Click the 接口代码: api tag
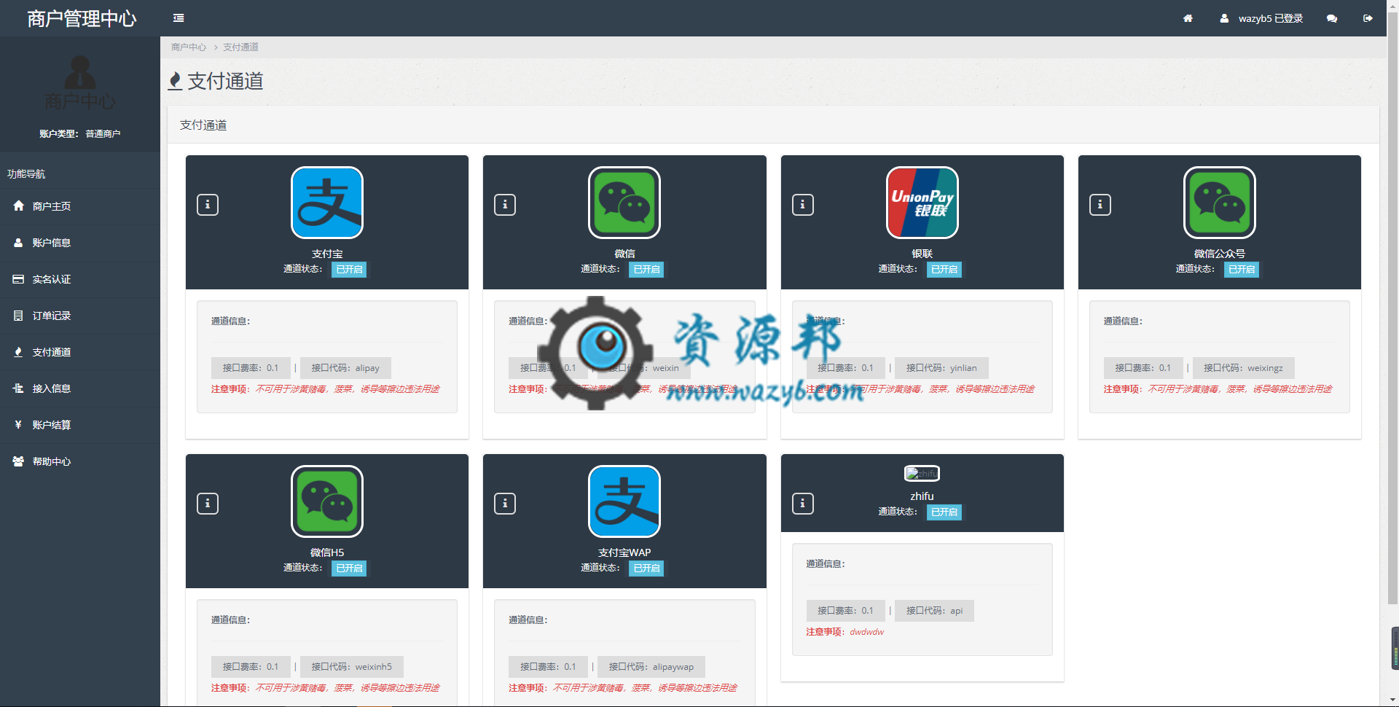Viewport: 1399px width, 707px height. click(x=935, y=611)
